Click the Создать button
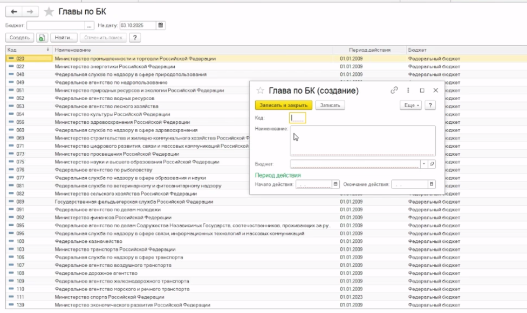Screen dimensions: 527x313 click(x=19, y=38)
